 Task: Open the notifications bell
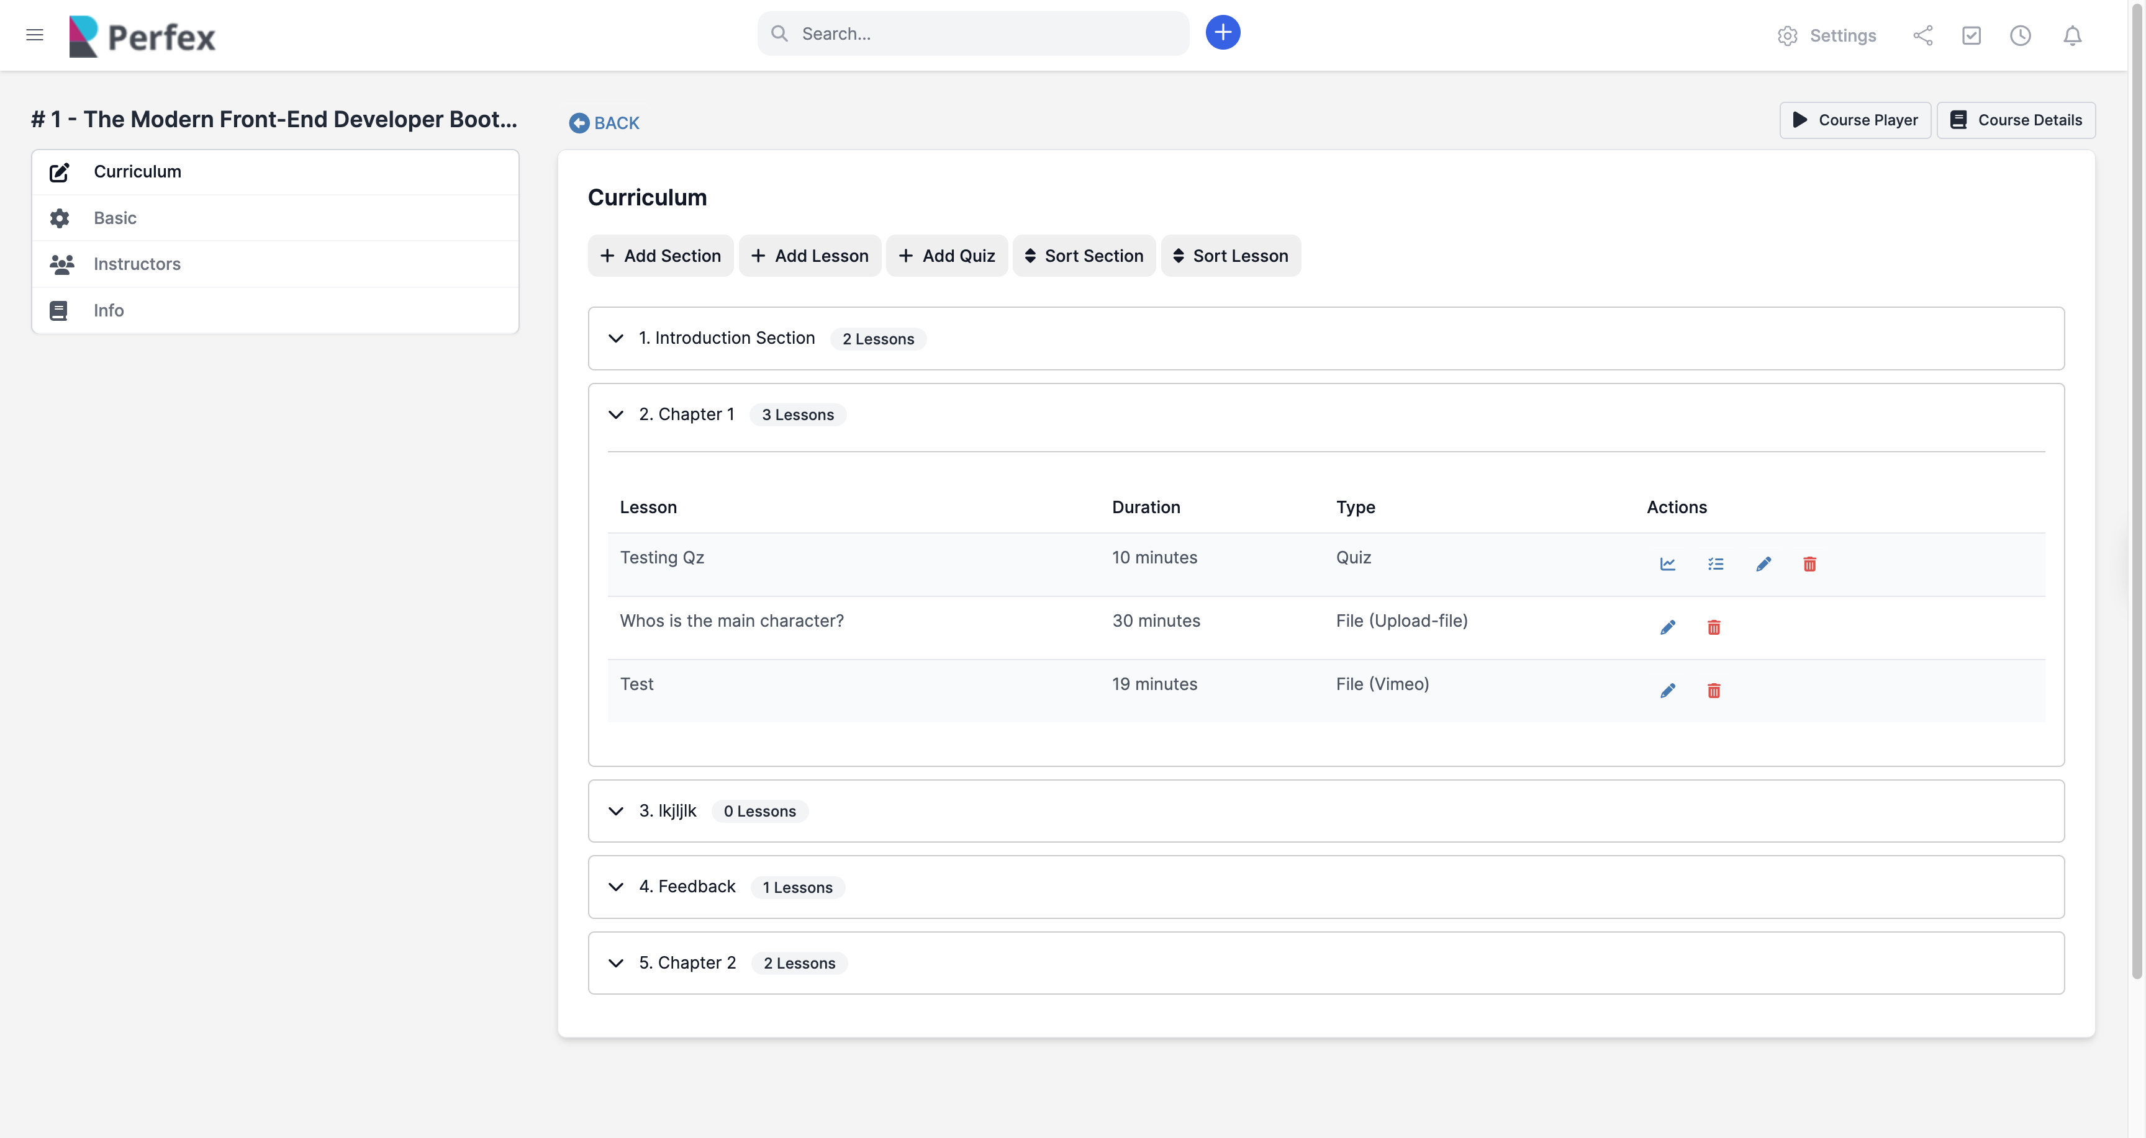[2072, 35]
